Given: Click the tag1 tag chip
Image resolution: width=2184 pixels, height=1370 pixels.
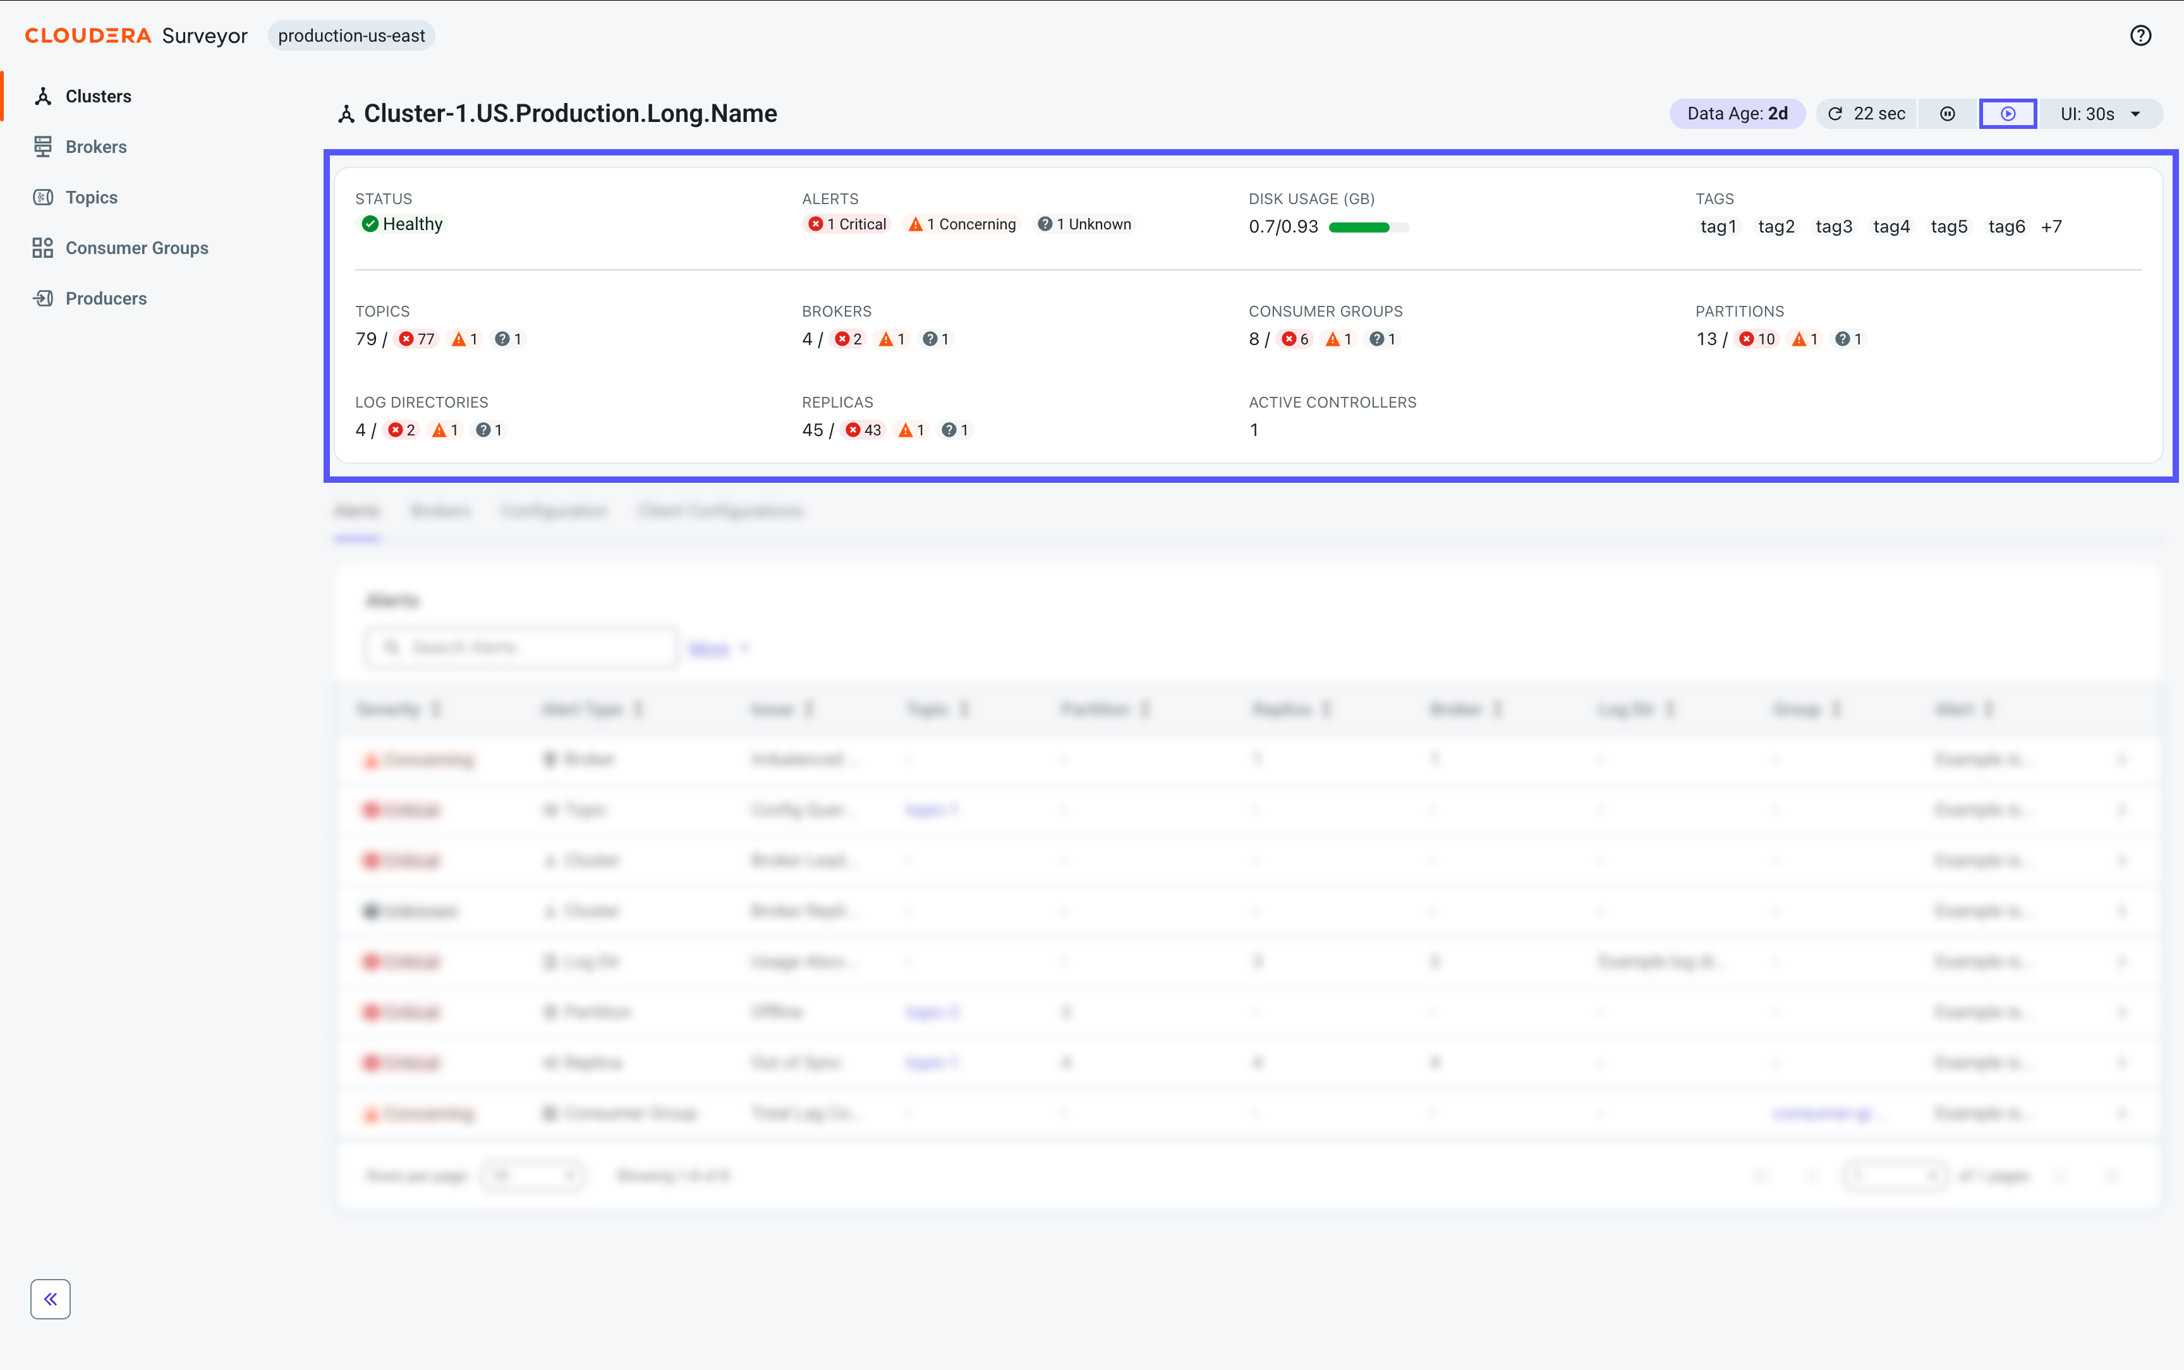Looking at the screenshot, I should pyautogui.click(x=1718, y=226).
